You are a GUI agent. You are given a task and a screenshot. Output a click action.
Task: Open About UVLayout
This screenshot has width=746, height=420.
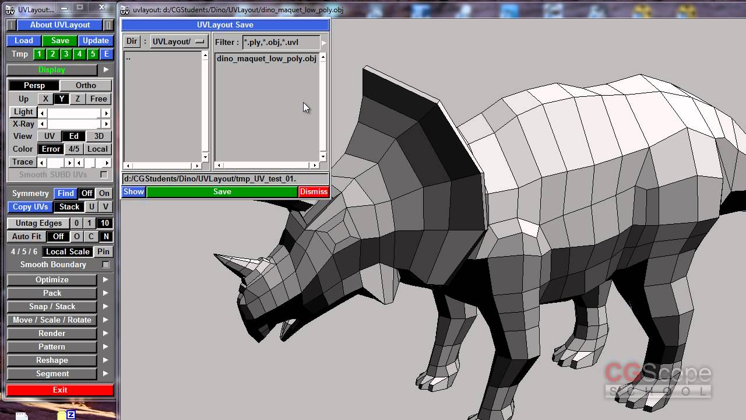pos(60,25)
